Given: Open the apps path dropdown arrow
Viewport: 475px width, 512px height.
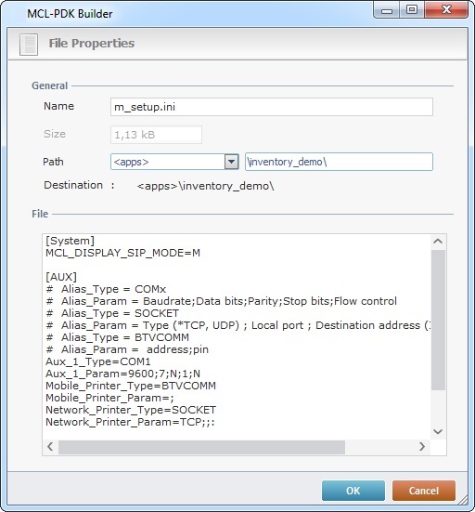Looking at the screenshot, I should coord(231,162).
